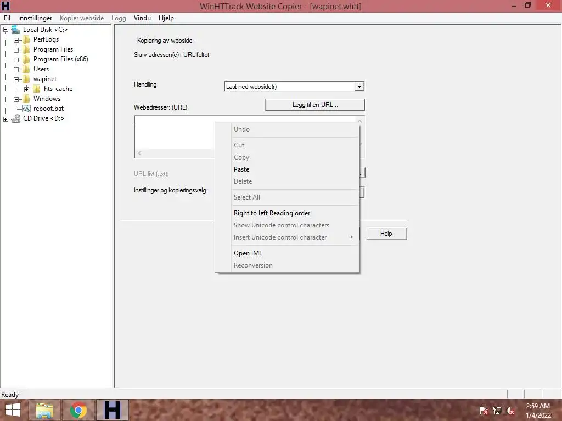Click the 'Skriv adressen(e) i URL-feltet' text
Screen dimensions: 562x421
(x=171, y=55)
